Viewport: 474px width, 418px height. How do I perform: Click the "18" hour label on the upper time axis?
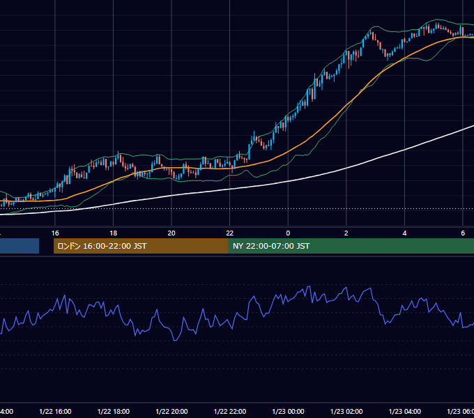114,233
